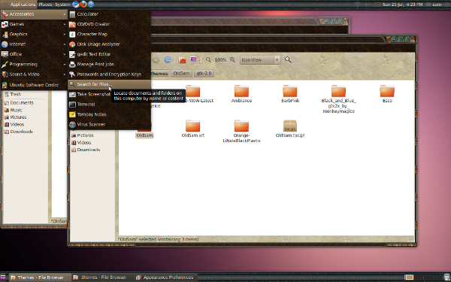451x282 pixels.
Task: Click the gtk-2.0 path bar button
Action: 204,74
